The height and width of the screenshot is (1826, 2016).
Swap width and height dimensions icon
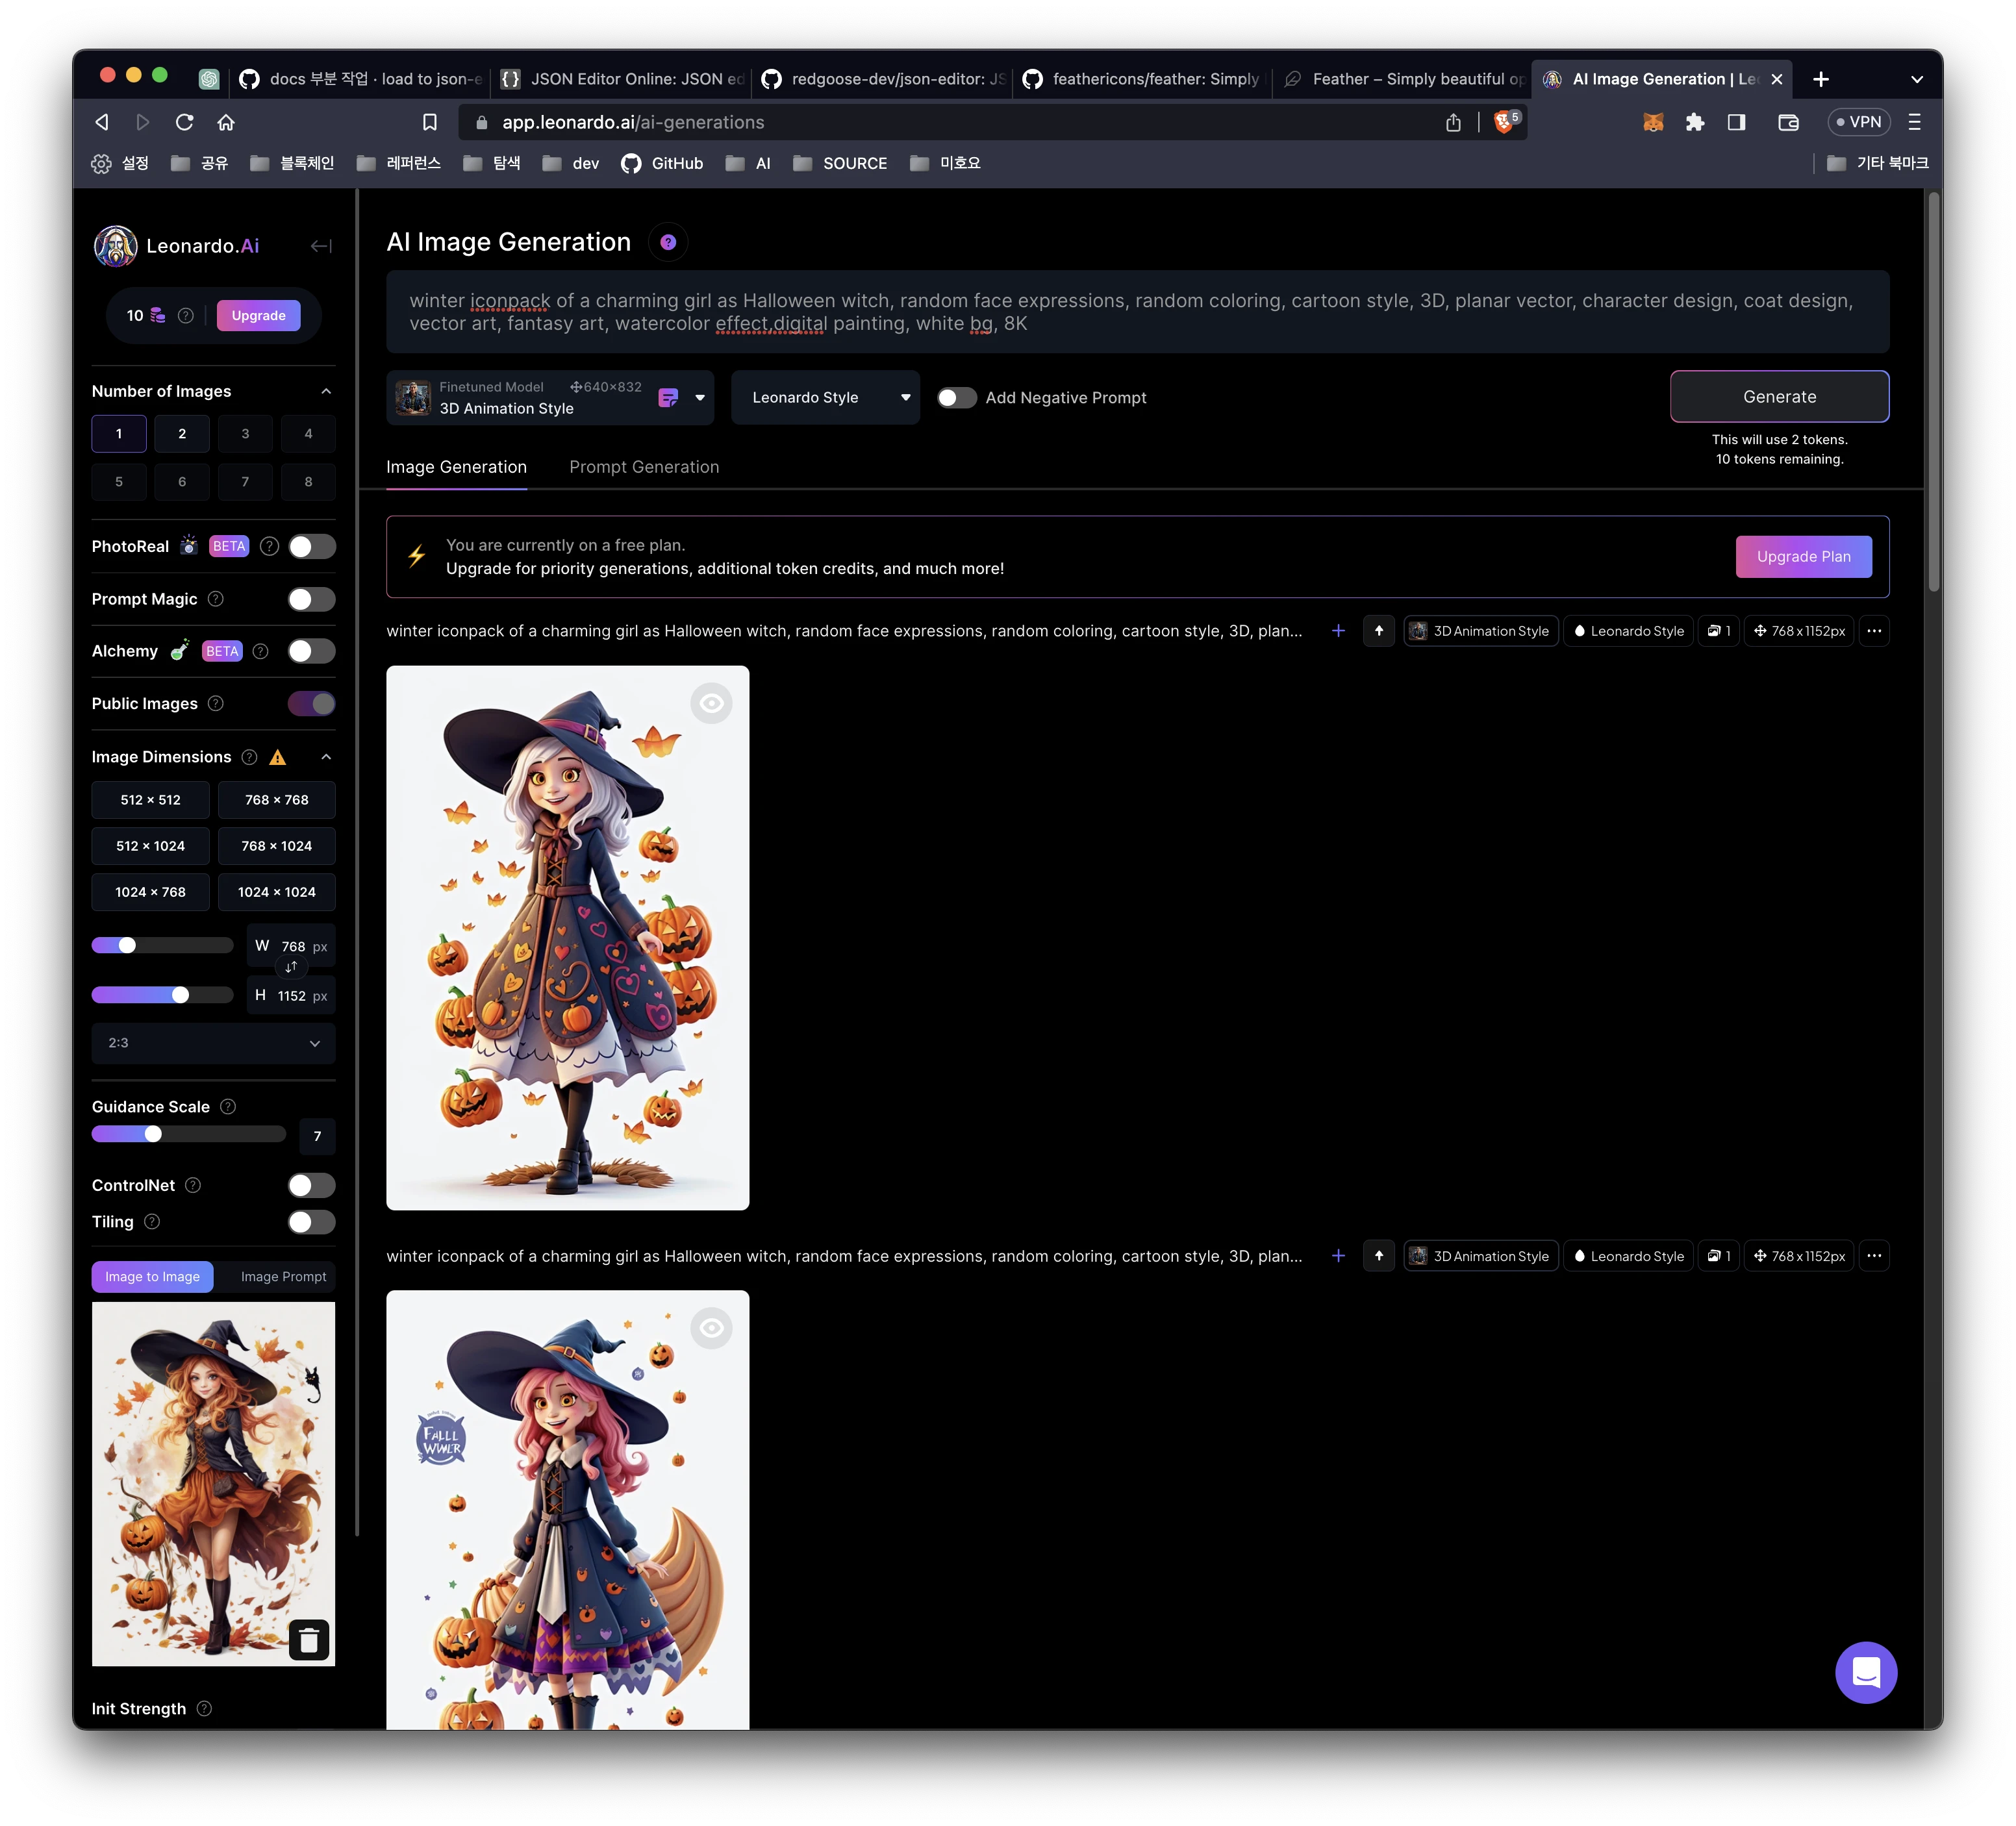[291, 967]
